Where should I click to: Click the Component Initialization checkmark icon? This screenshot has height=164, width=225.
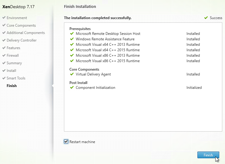click(72, 87)
